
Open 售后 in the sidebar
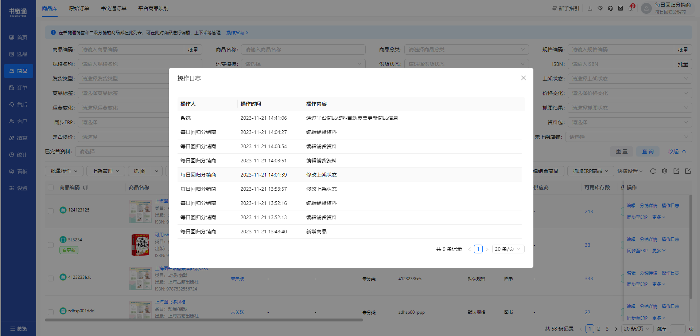click(x=18, y=104)
